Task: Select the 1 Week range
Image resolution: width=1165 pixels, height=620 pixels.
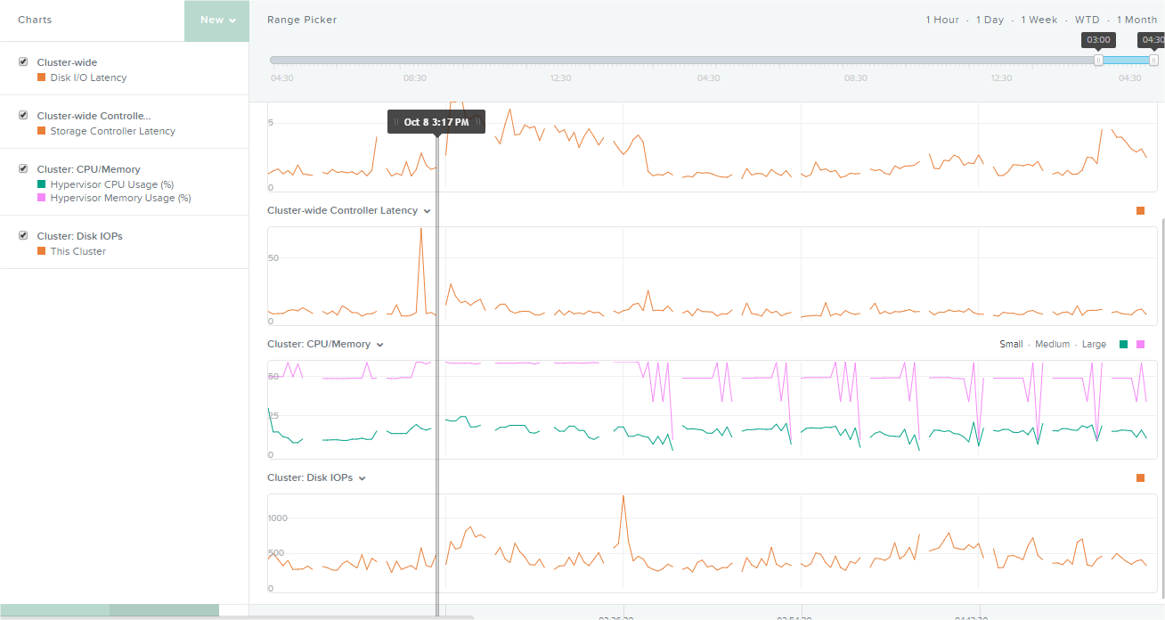Action: click(x=1039, y=20)
